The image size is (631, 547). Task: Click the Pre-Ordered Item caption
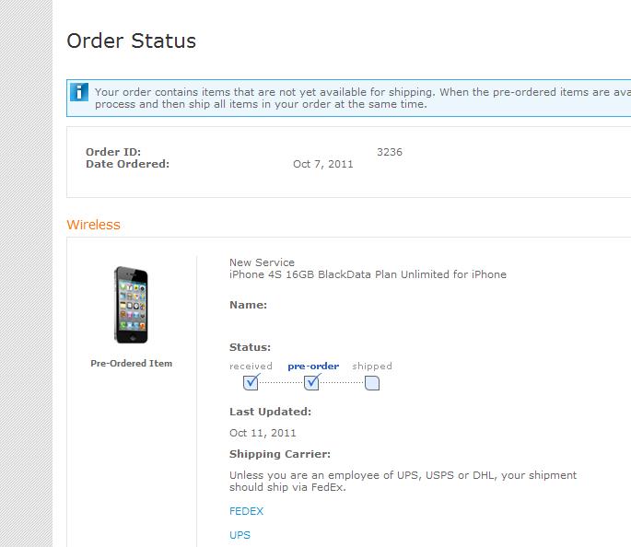pyautogui.click(x=131, y=363)
